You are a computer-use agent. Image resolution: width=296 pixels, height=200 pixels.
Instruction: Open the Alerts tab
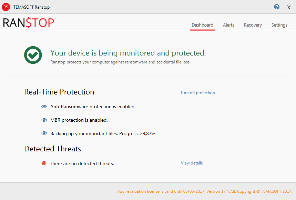pos(228,25)
